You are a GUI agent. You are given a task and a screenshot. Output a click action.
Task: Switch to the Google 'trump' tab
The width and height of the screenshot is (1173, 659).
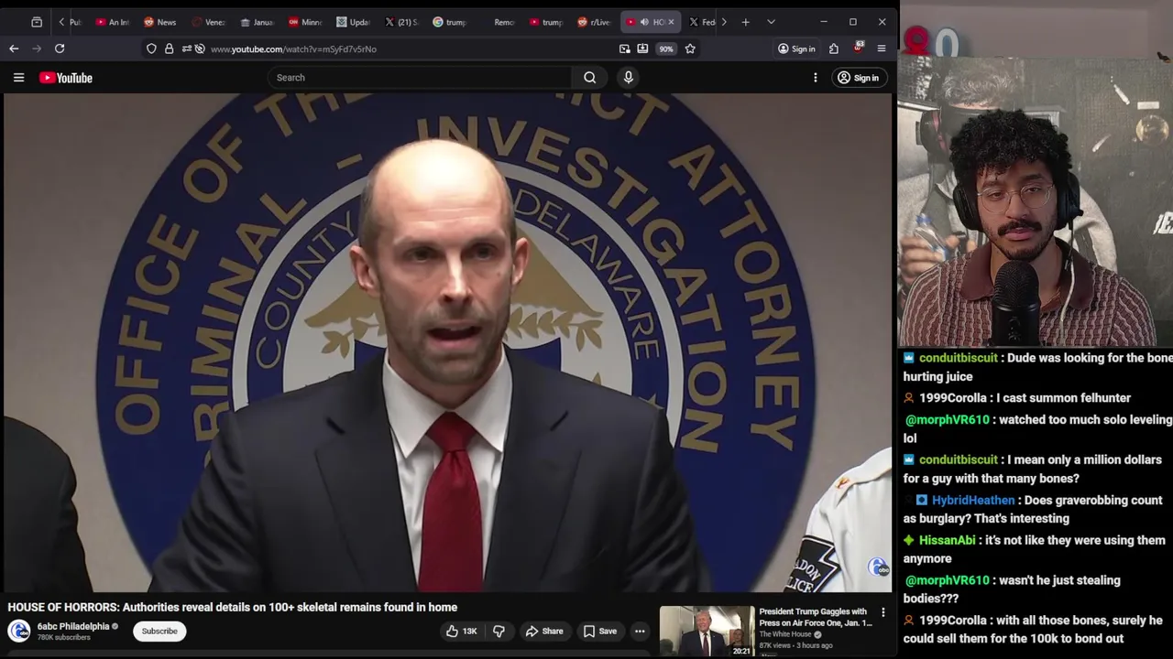[449, 22]
